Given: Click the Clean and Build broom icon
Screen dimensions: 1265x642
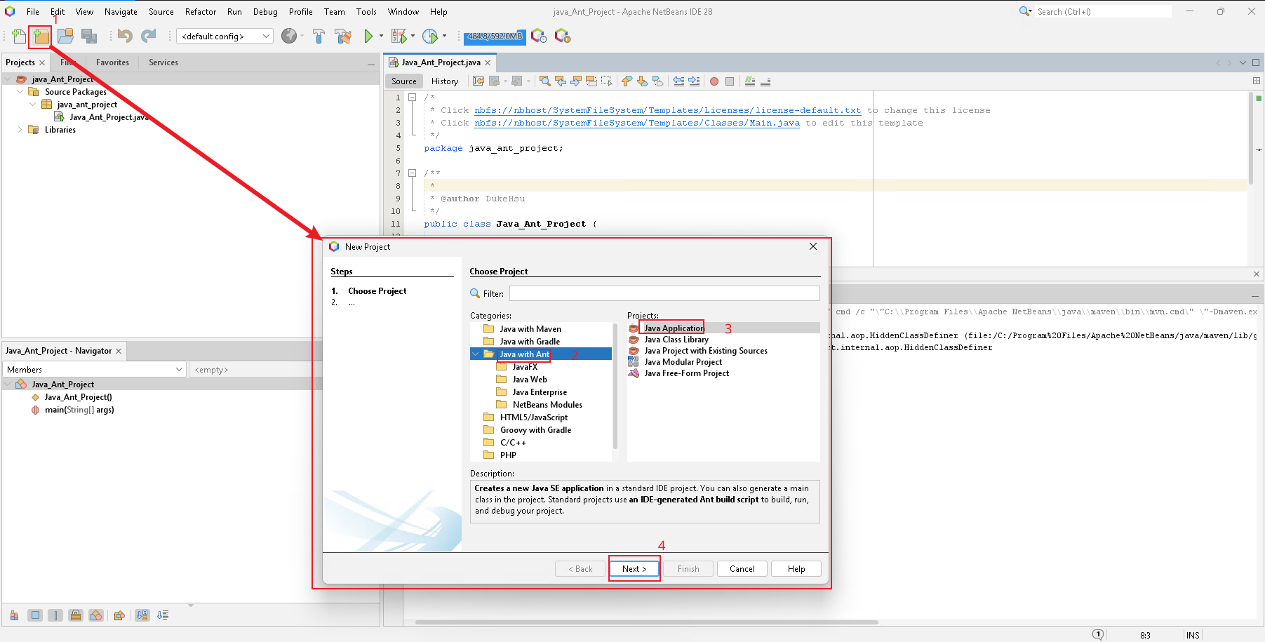Looking at the screenshot, I should 343,36.
